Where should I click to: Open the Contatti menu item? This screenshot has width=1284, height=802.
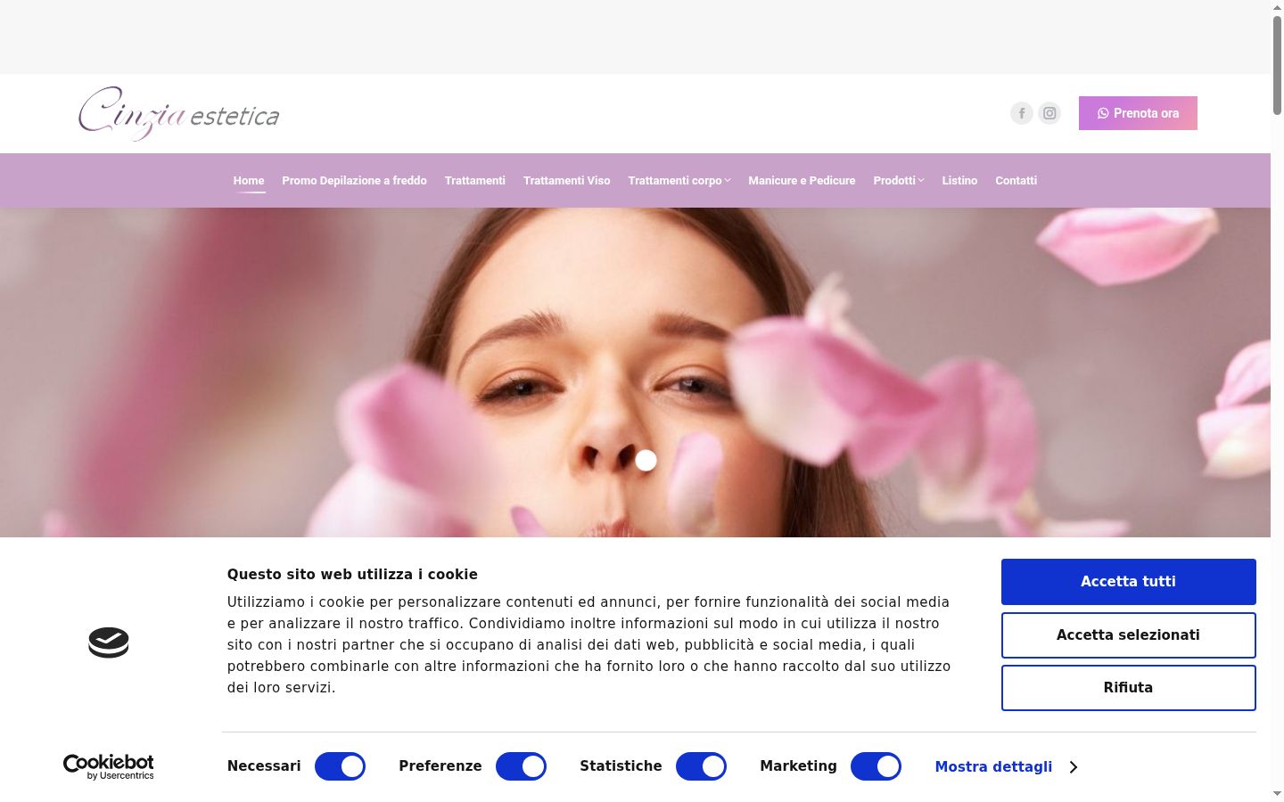1016,181
